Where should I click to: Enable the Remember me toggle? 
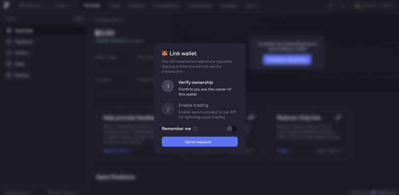(x=232, y=128)
